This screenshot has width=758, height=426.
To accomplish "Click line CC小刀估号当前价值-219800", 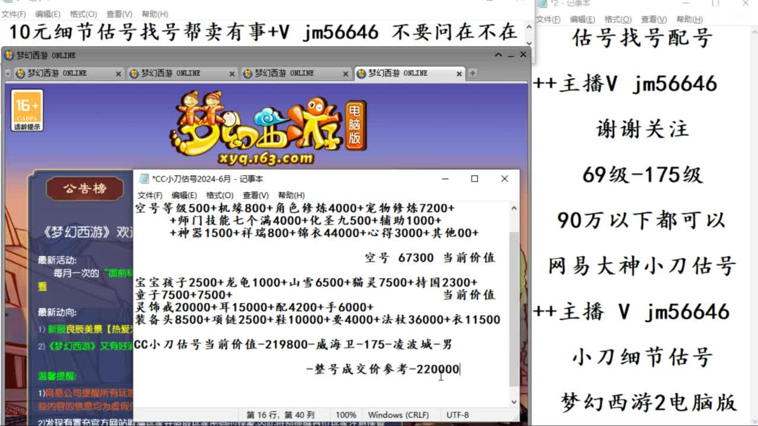I will [293, 345].
